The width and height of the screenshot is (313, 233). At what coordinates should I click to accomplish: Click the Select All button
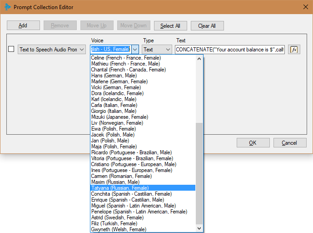pyautogui.click(x=170, y=26)
